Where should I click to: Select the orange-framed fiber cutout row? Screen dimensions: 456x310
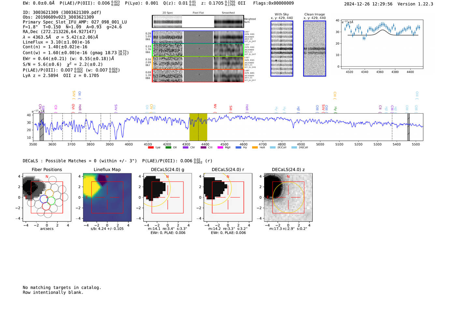[198, 63]
